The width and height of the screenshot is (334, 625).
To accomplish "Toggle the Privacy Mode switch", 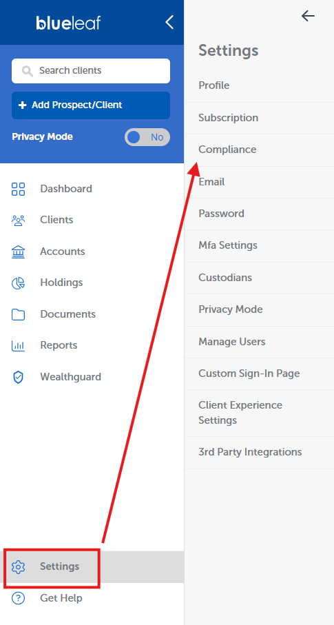I will (x=147, y=137).
